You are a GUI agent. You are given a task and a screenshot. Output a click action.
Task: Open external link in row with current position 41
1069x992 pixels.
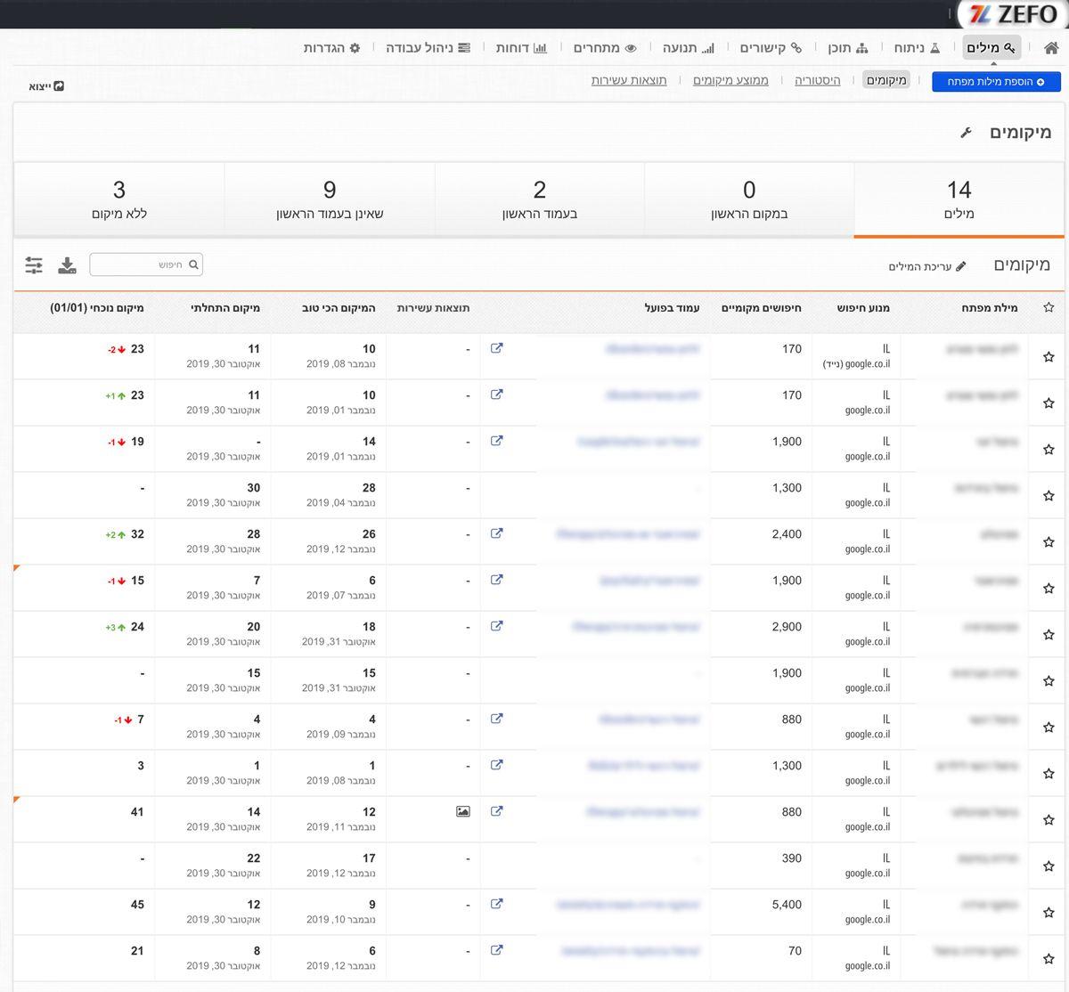[x=497, y=811]
